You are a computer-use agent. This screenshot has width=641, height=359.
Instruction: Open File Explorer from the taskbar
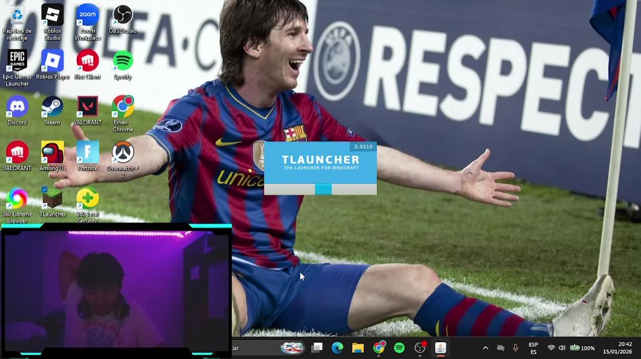[x=358, y=348]
